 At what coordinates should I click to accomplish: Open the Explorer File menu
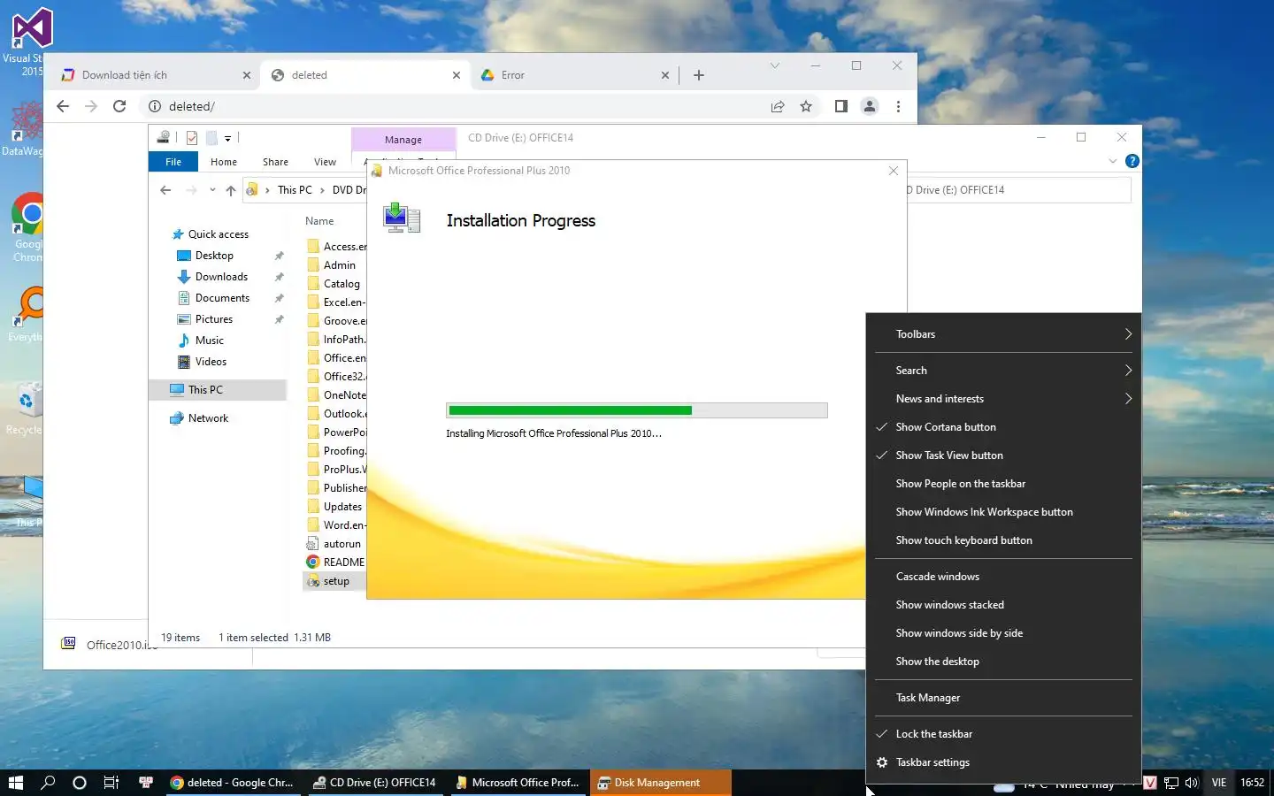pyautogui.click(x=173, y=162)
